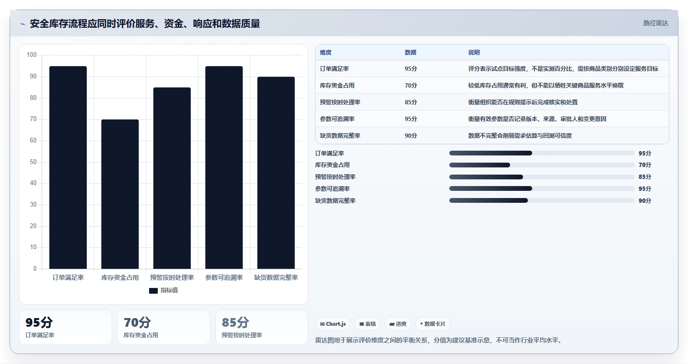Screen dimensions: 688x364
Task: Click description starting 评分表示试点目标强度
Action: [563, 69]
